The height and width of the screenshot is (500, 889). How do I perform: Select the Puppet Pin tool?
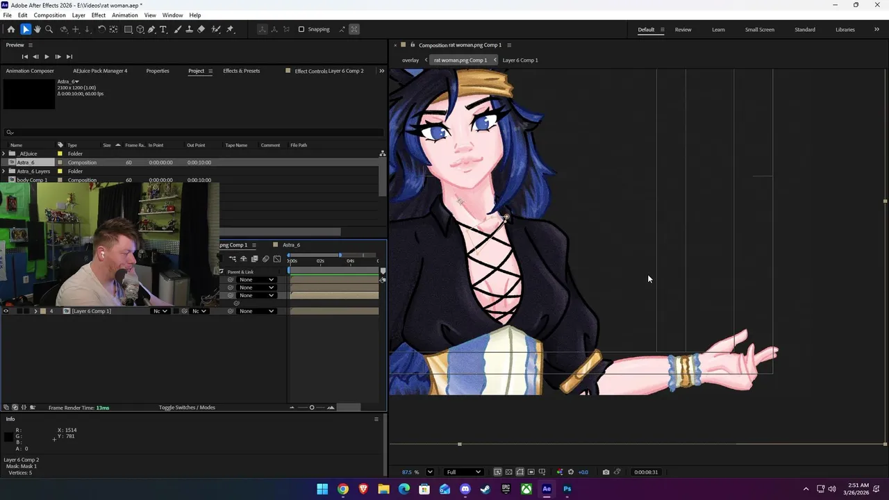(x=230, y=29)
